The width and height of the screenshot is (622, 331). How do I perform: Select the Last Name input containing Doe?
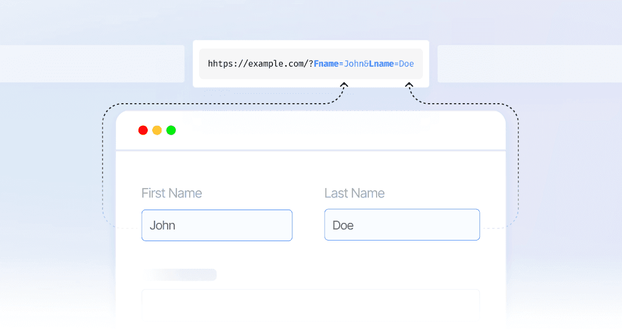[x=402, y=225]
